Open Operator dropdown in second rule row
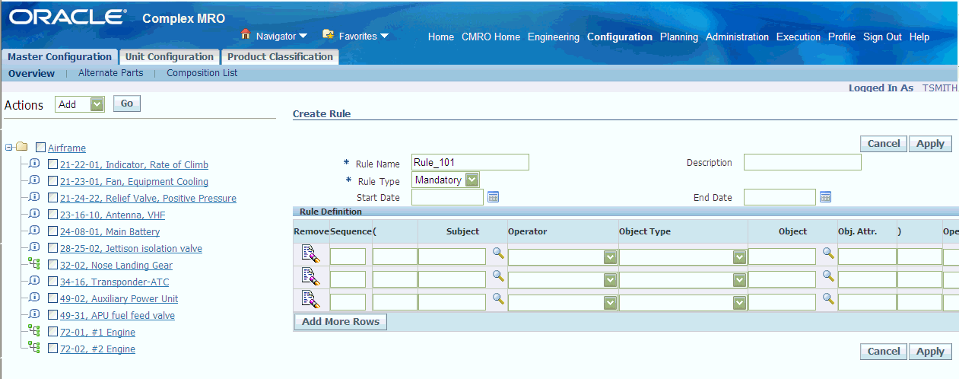Viewport: 959px width, 379px height. click(563, 280)
